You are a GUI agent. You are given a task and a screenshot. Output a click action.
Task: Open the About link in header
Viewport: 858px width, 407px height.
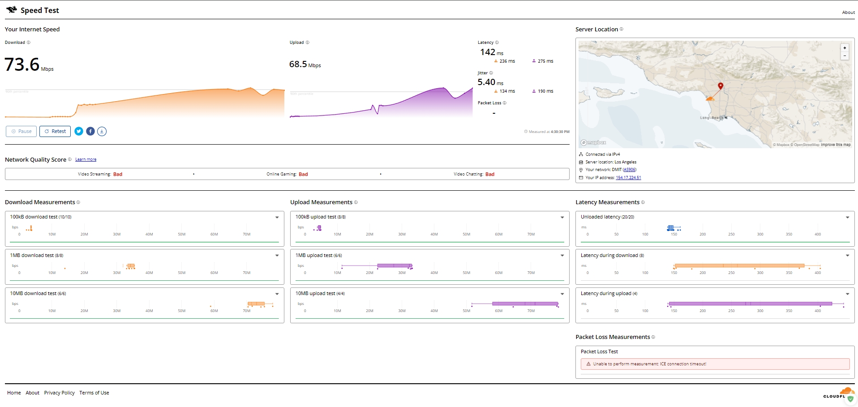pyautogui.click(x=848, y=13)
